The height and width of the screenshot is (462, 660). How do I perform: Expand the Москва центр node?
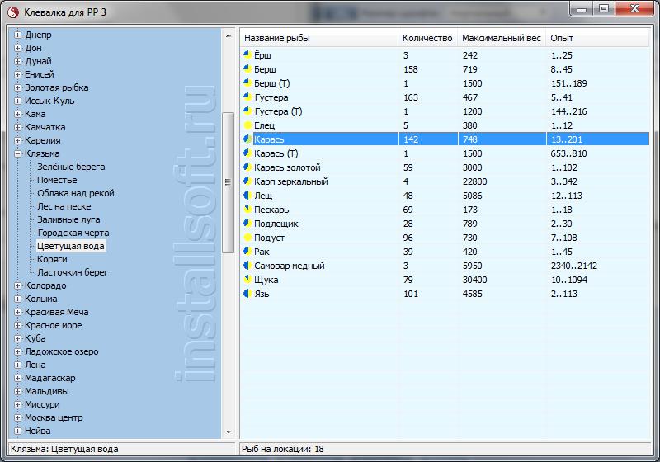tap(17, 417)
